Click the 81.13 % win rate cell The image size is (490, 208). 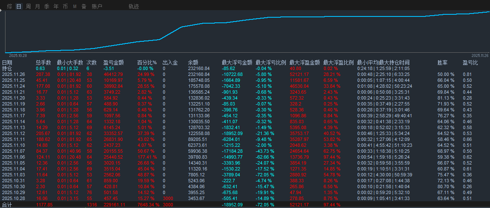[x=446, y=98]
